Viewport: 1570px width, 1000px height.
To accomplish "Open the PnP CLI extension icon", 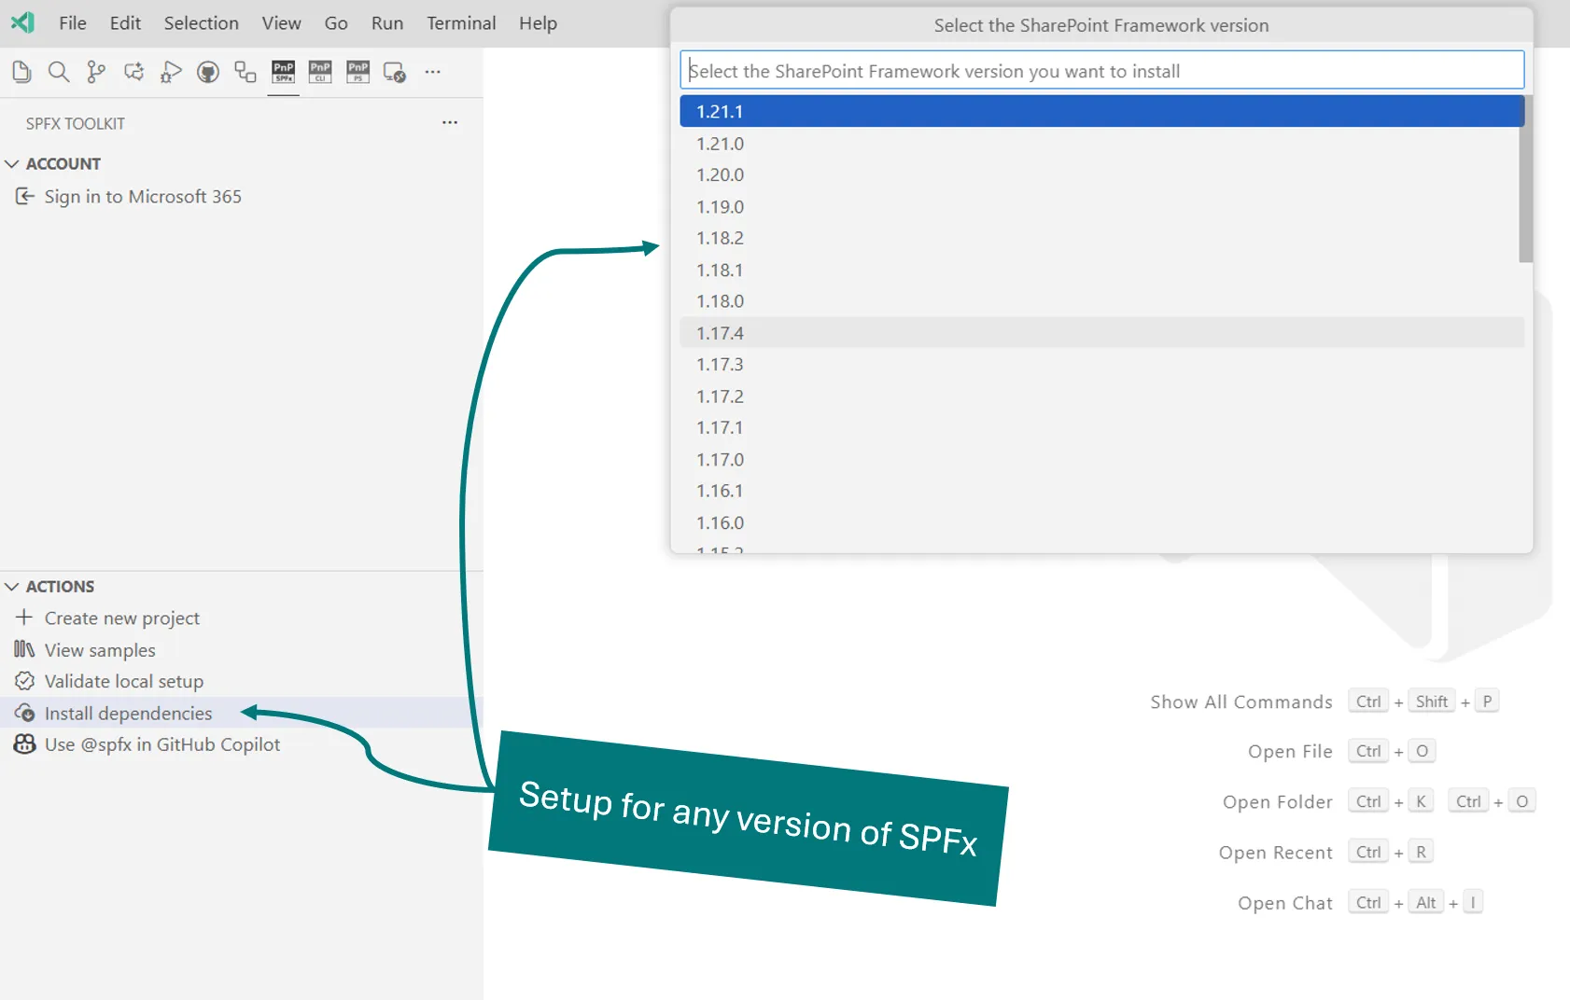I will coord(320,72).
